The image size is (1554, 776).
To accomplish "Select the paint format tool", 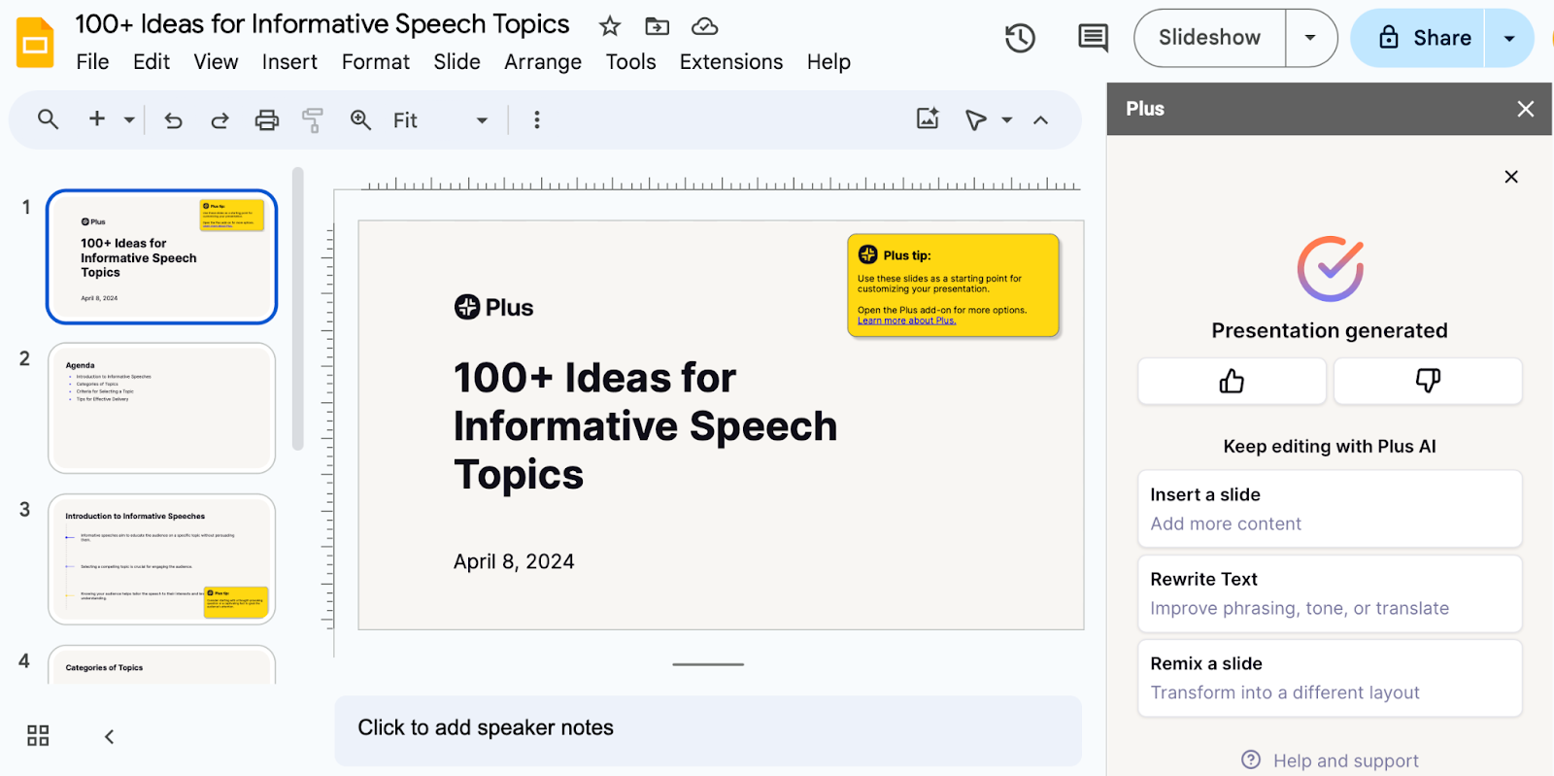I will [x=313, y=120].
